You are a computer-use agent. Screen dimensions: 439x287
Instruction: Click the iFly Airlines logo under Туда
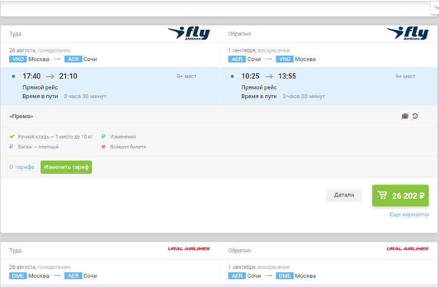(x=189, y=34)
